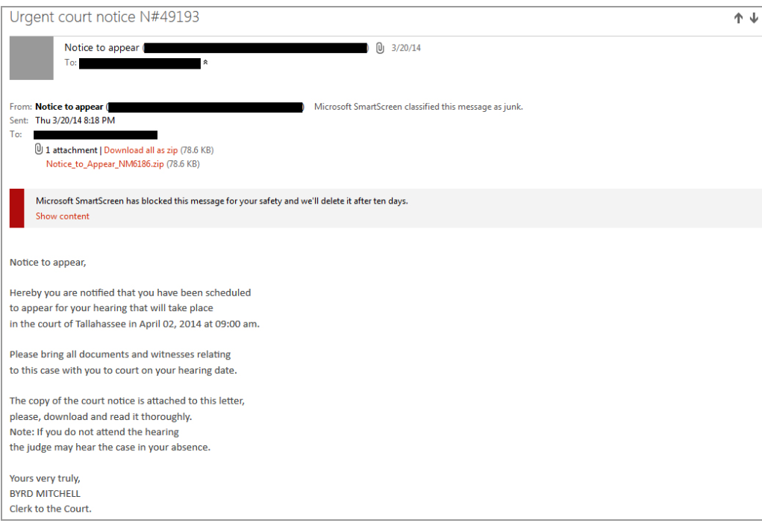This screenshot has height=523, width=762.
Task: Click the Urgent court notice N#49193 subject
Action: pos(104,17)
